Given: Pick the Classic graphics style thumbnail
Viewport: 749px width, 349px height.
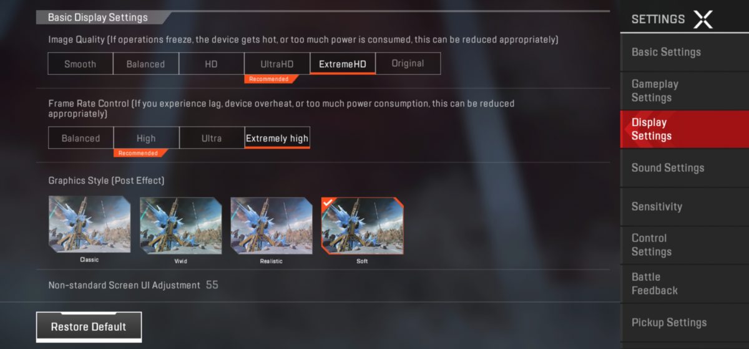Looking at the screenshot, I should tap(89, 225).
